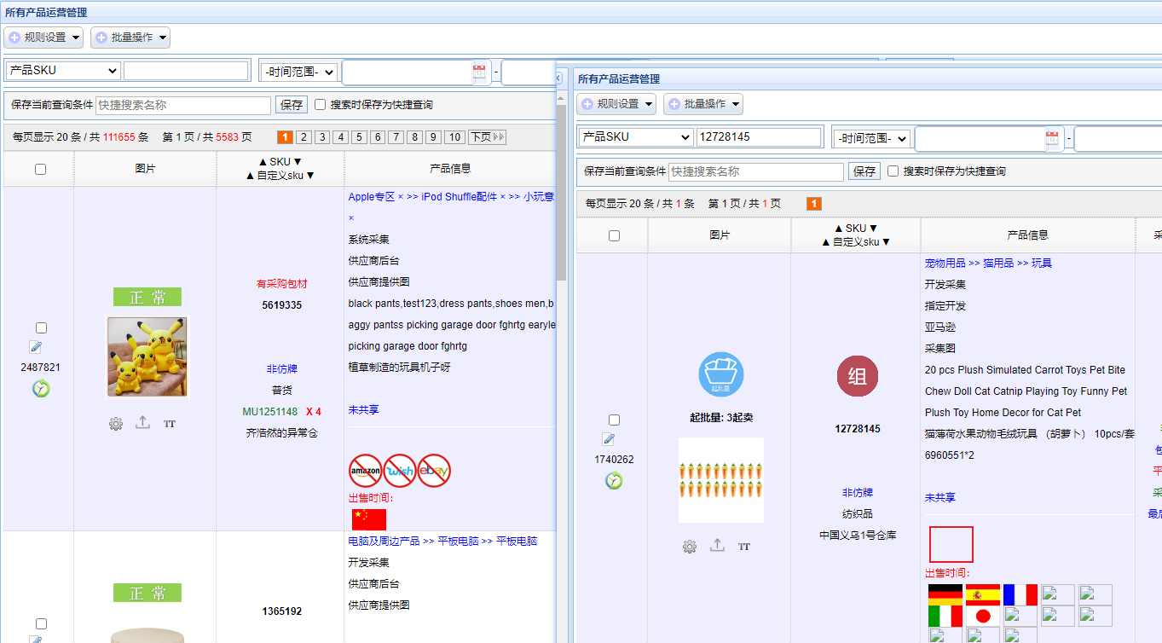The image size is (1162, 643).
Task: Click TT text icon under Pikachu image
Action: click(170, 424)
